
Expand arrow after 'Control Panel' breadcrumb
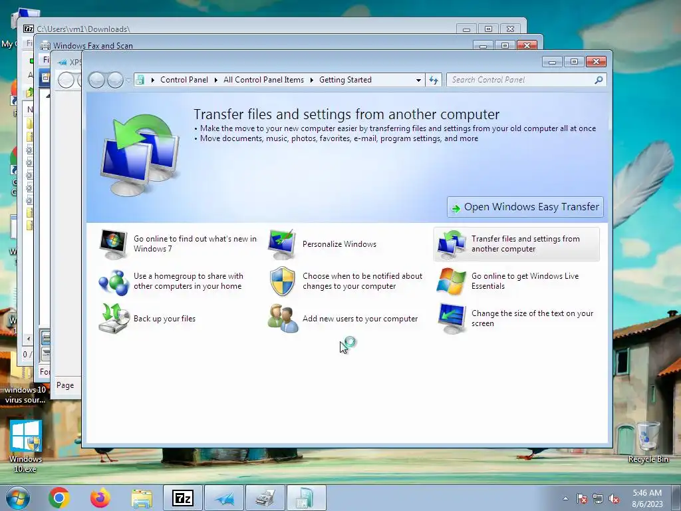[x=216, y=80]
